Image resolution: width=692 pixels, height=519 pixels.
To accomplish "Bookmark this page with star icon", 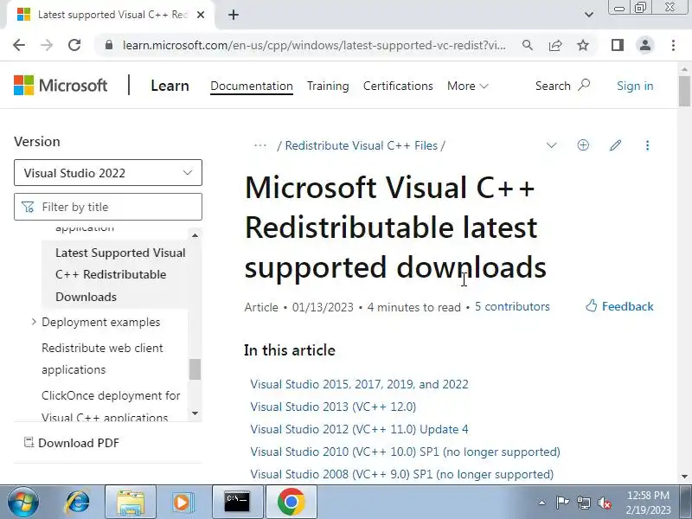I will point(583,45).
